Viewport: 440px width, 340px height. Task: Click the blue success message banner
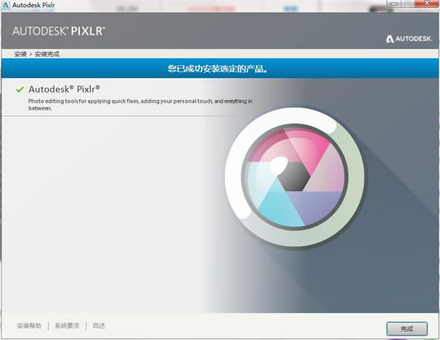click(x=220, y=68)
